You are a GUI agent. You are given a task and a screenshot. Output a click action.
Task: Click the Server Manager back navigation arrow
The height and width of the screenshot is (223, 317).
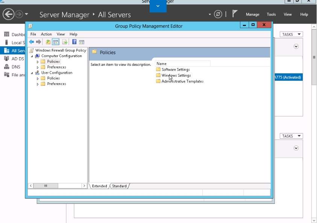9,14
